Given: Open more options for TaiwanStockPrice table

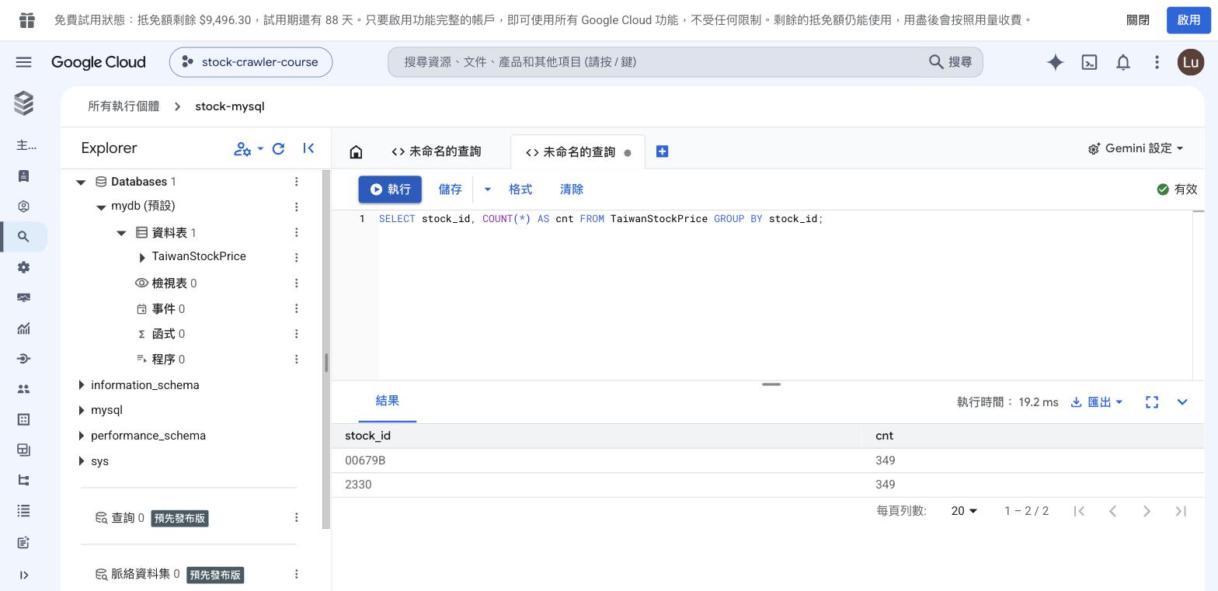Looking at the screenshot, I should (296, 257).
